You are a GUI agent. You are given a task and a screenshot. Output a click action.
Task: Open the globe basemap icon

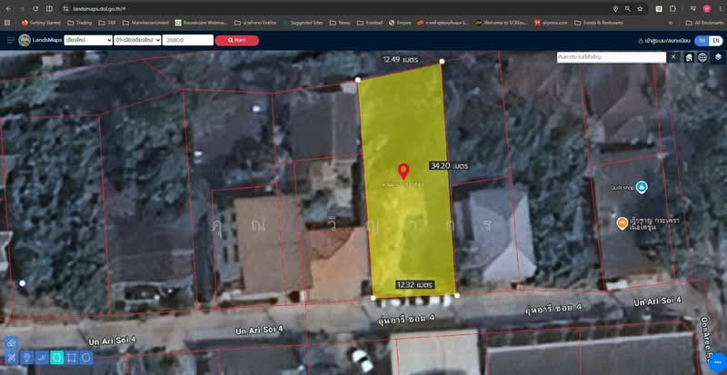point(702,57)
